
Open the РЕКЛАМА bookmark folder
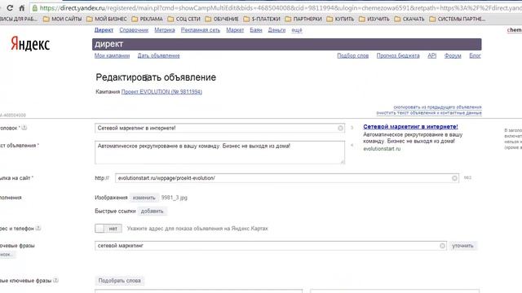point(147,20)
